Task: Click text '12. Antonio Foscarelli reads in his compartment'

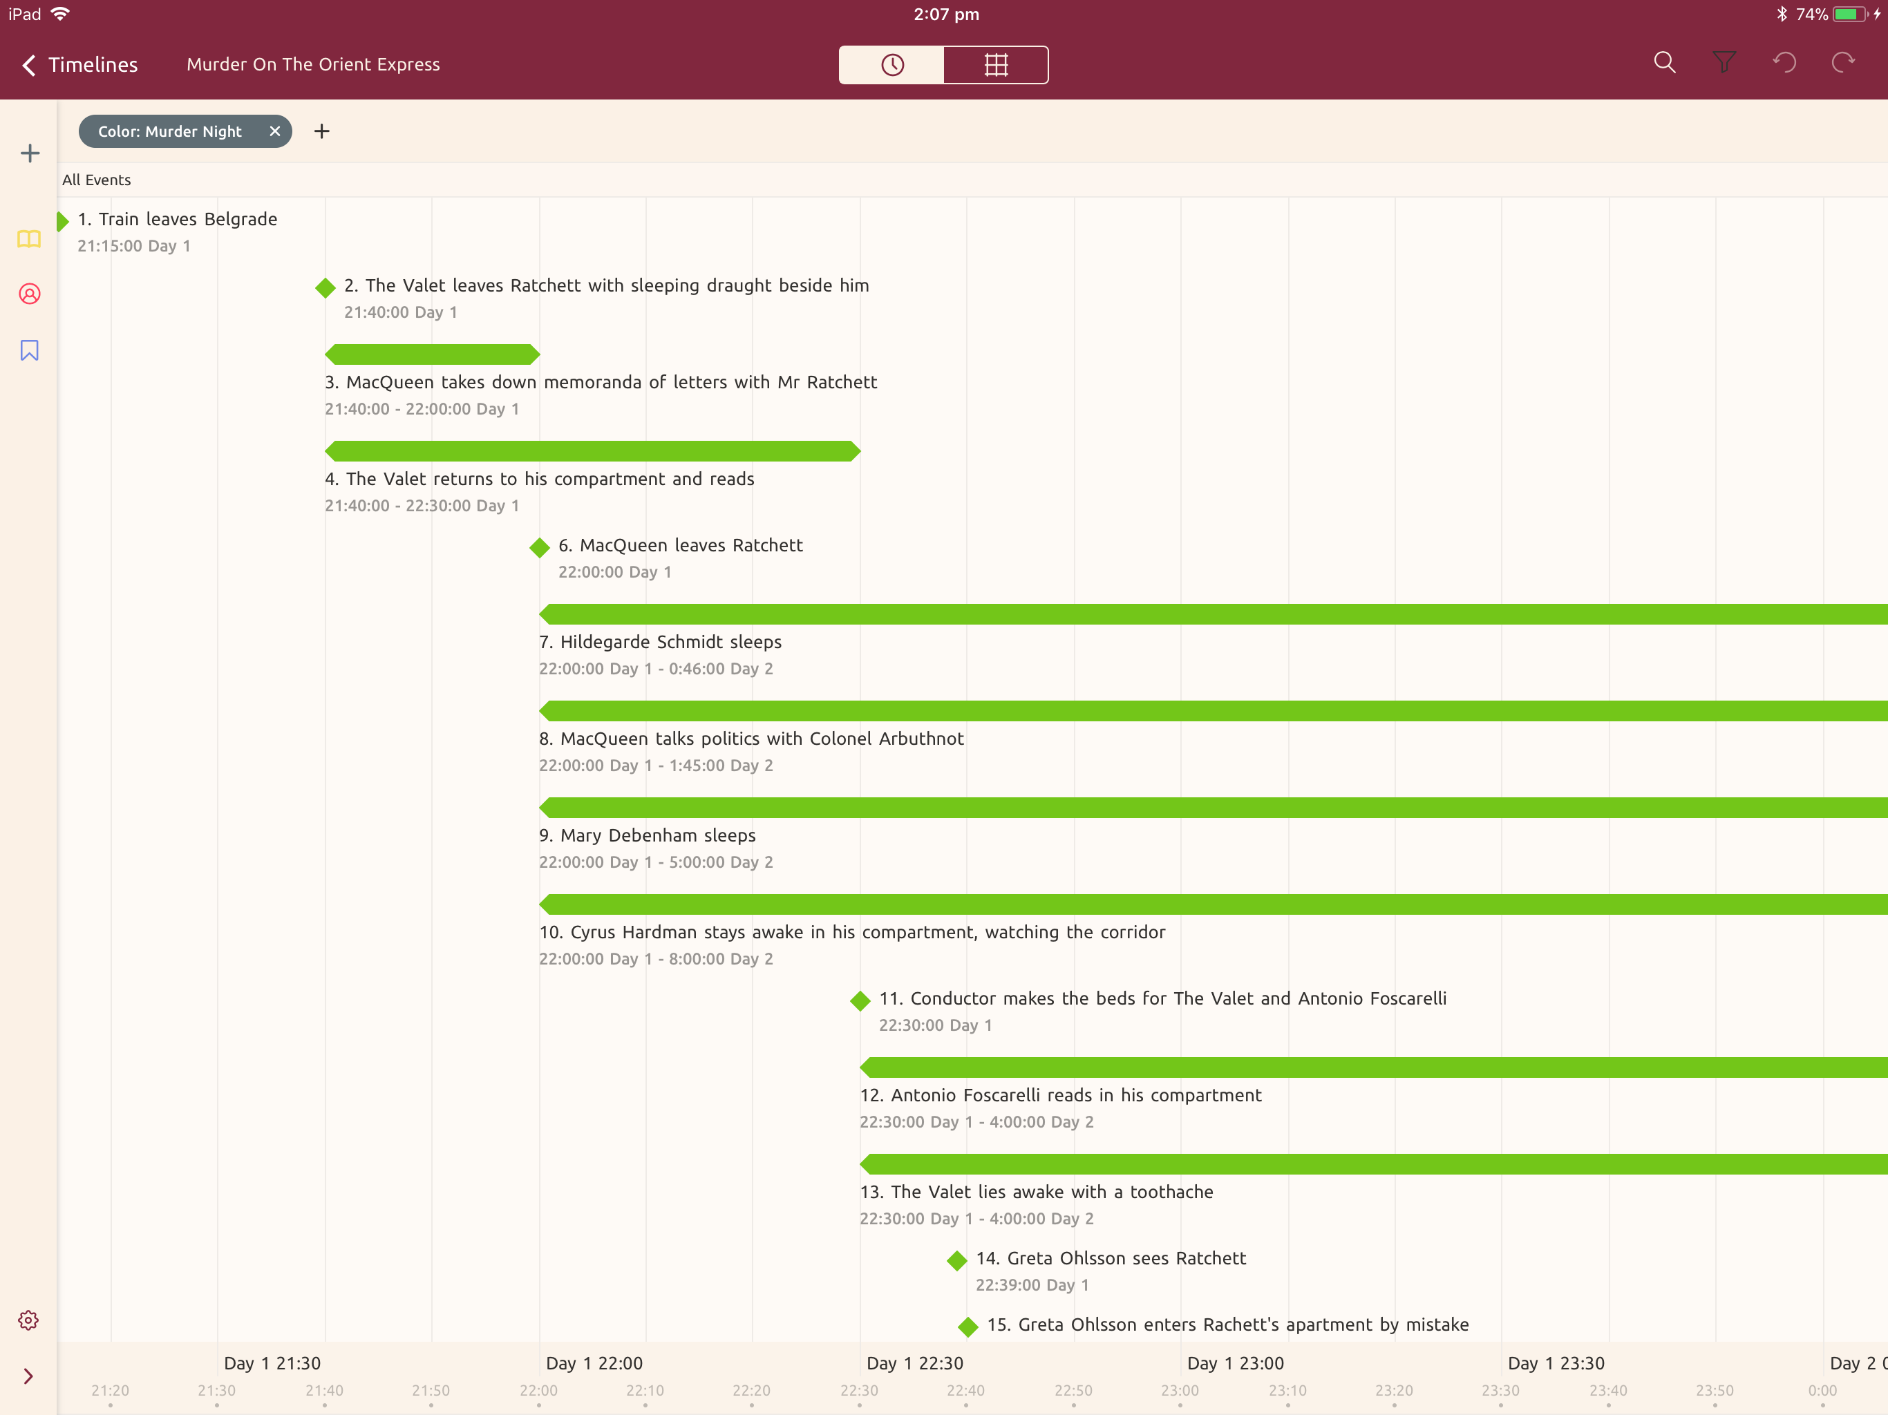Action: pyautogui.click(x=1061, y=1095)
